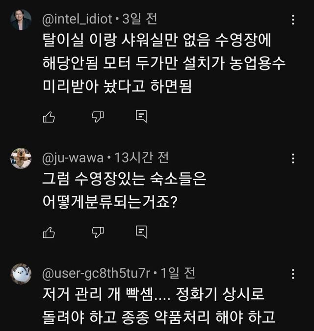Dislike the @intel_idiot comment
This screenshot has height=331, width=314.
97,117
